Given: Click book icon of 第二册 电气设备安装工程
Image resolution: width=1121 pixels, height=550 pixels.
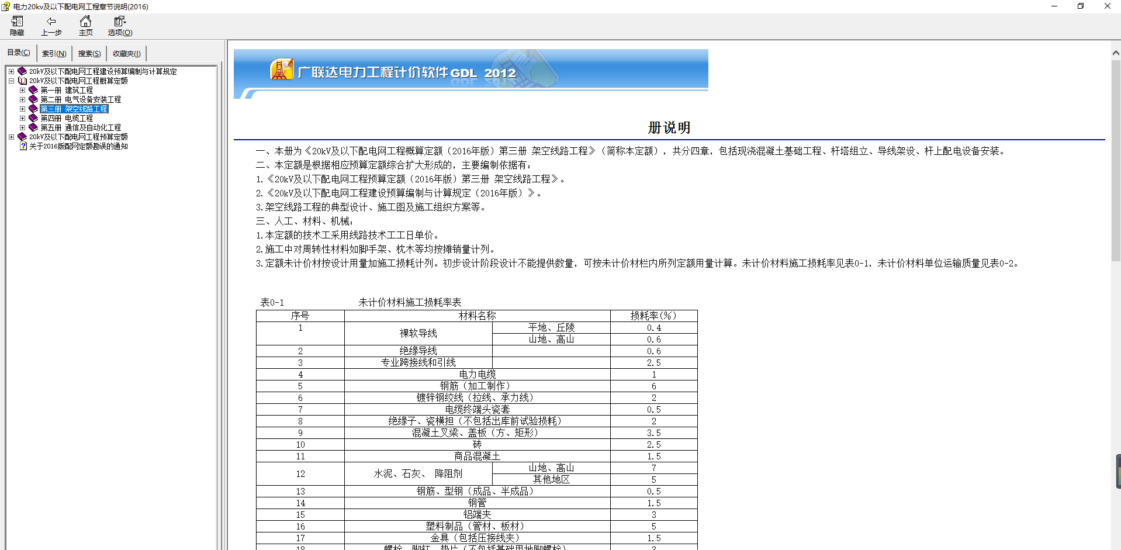Looking at the screenshot, I should point(33,99).
